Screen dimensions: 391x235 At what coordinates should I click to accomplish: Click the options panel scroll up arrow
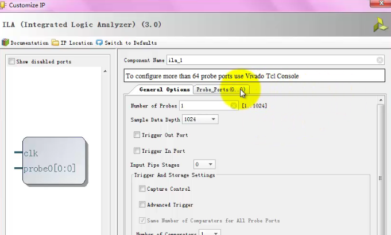pos(381,100)
